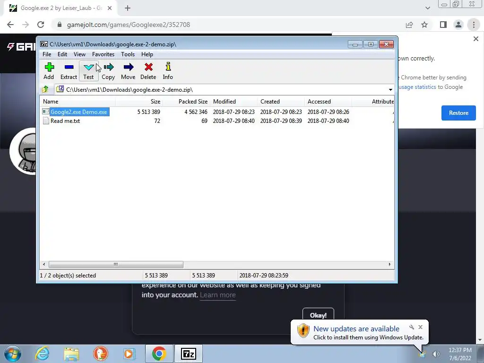The image size is (484, 363).
Task: Close the Windows Update balloon notification
Action: point(420,327)
